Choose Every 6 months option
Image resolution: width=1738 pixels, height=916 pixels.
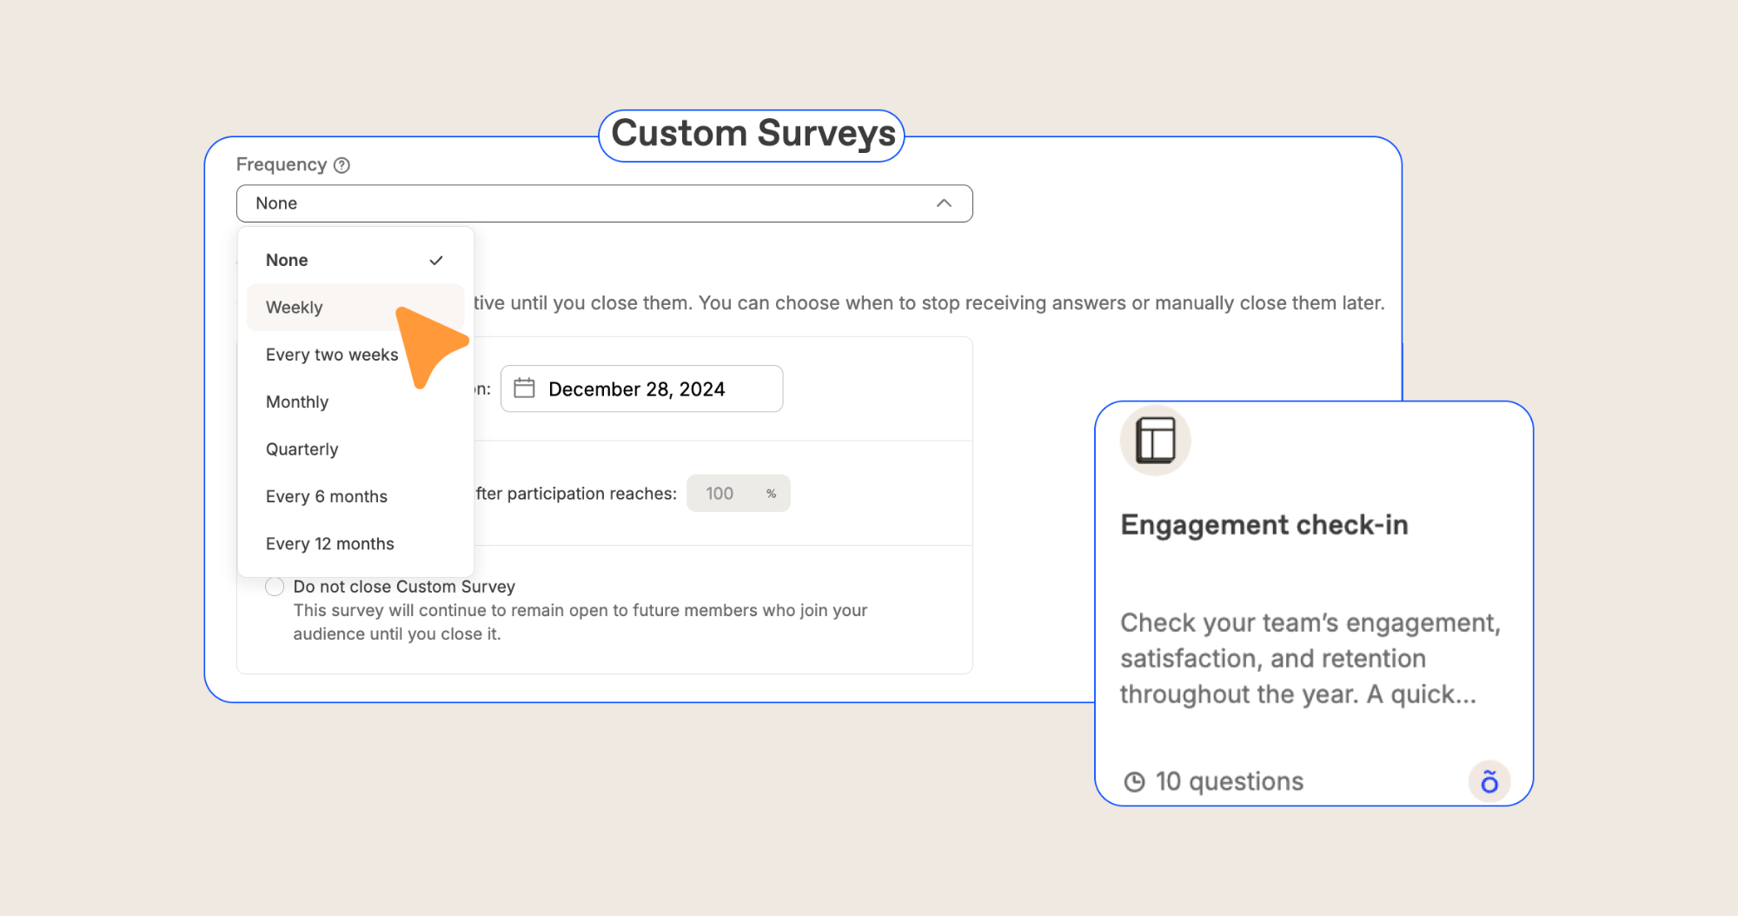tap(327, 496)
